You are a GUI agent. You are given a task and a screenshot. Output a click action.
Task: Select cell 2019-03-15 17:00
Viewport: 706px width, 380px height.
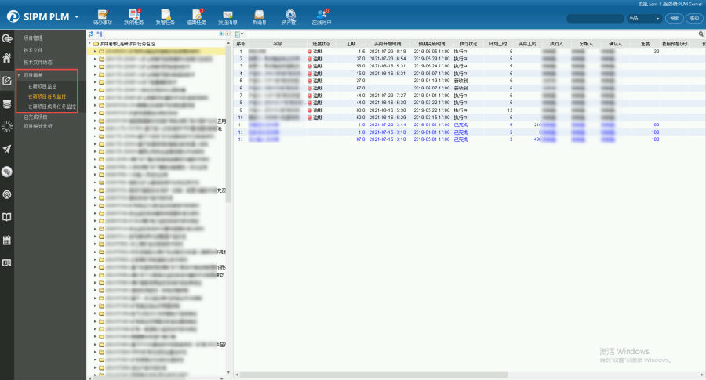tap(431, 118)
